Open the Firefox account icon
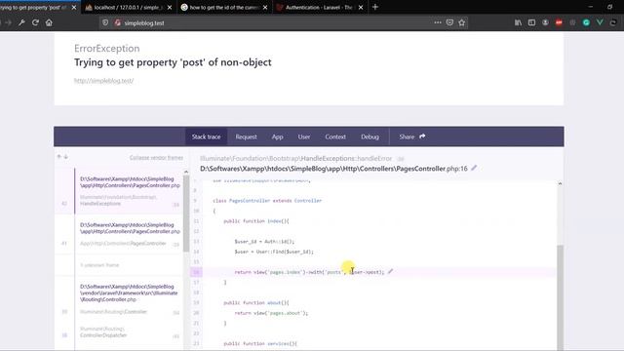 click(x=545, y=22)
